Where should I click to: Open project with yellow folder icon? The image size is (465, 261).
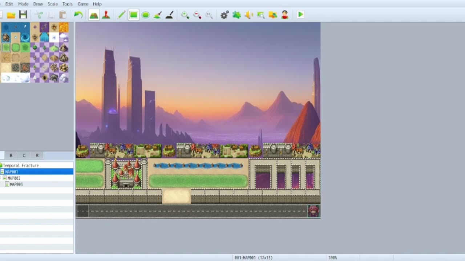point(11,15)
